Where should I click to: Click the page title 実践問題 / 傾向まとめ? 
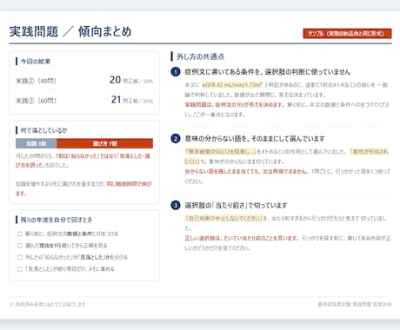pyautogui.click(x=70, y=31)
